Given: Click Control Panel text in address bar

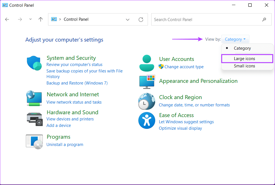Looking at the screenshot, I should tap(76, 19).
